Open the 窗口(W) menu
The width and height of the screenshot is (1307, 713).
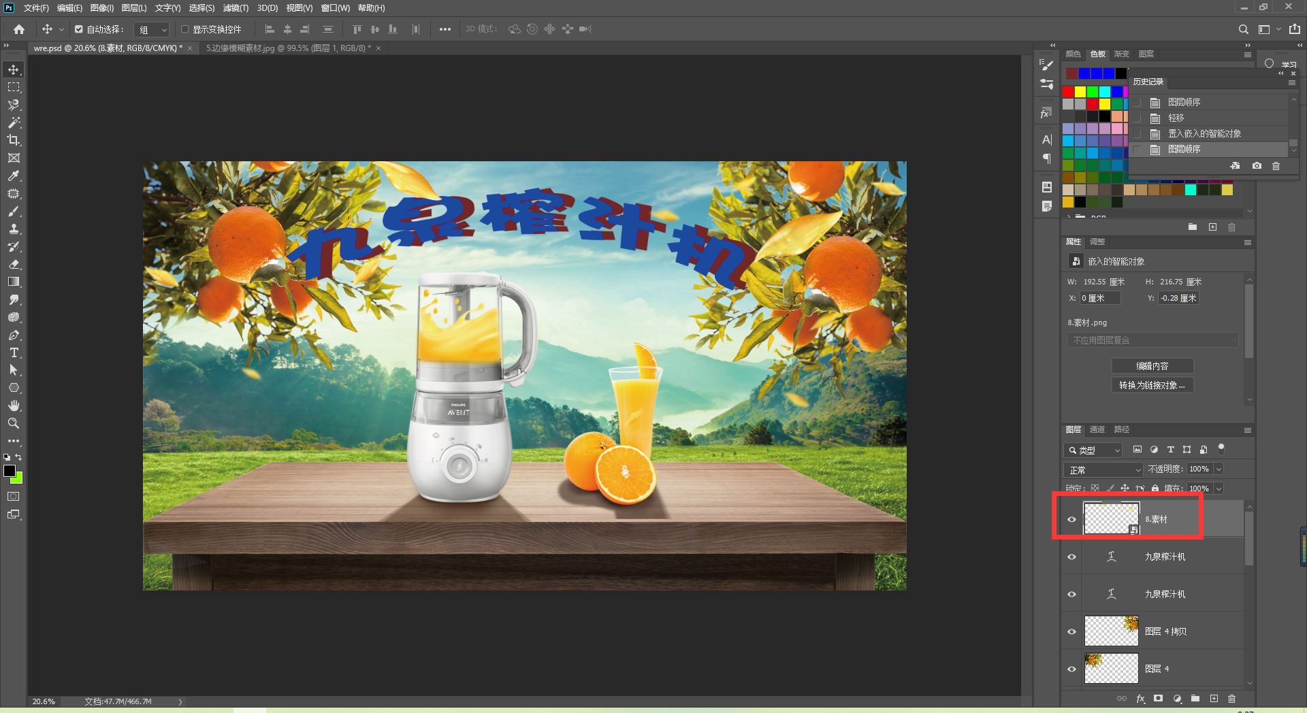pyautogui.click(x=336, y=8)
